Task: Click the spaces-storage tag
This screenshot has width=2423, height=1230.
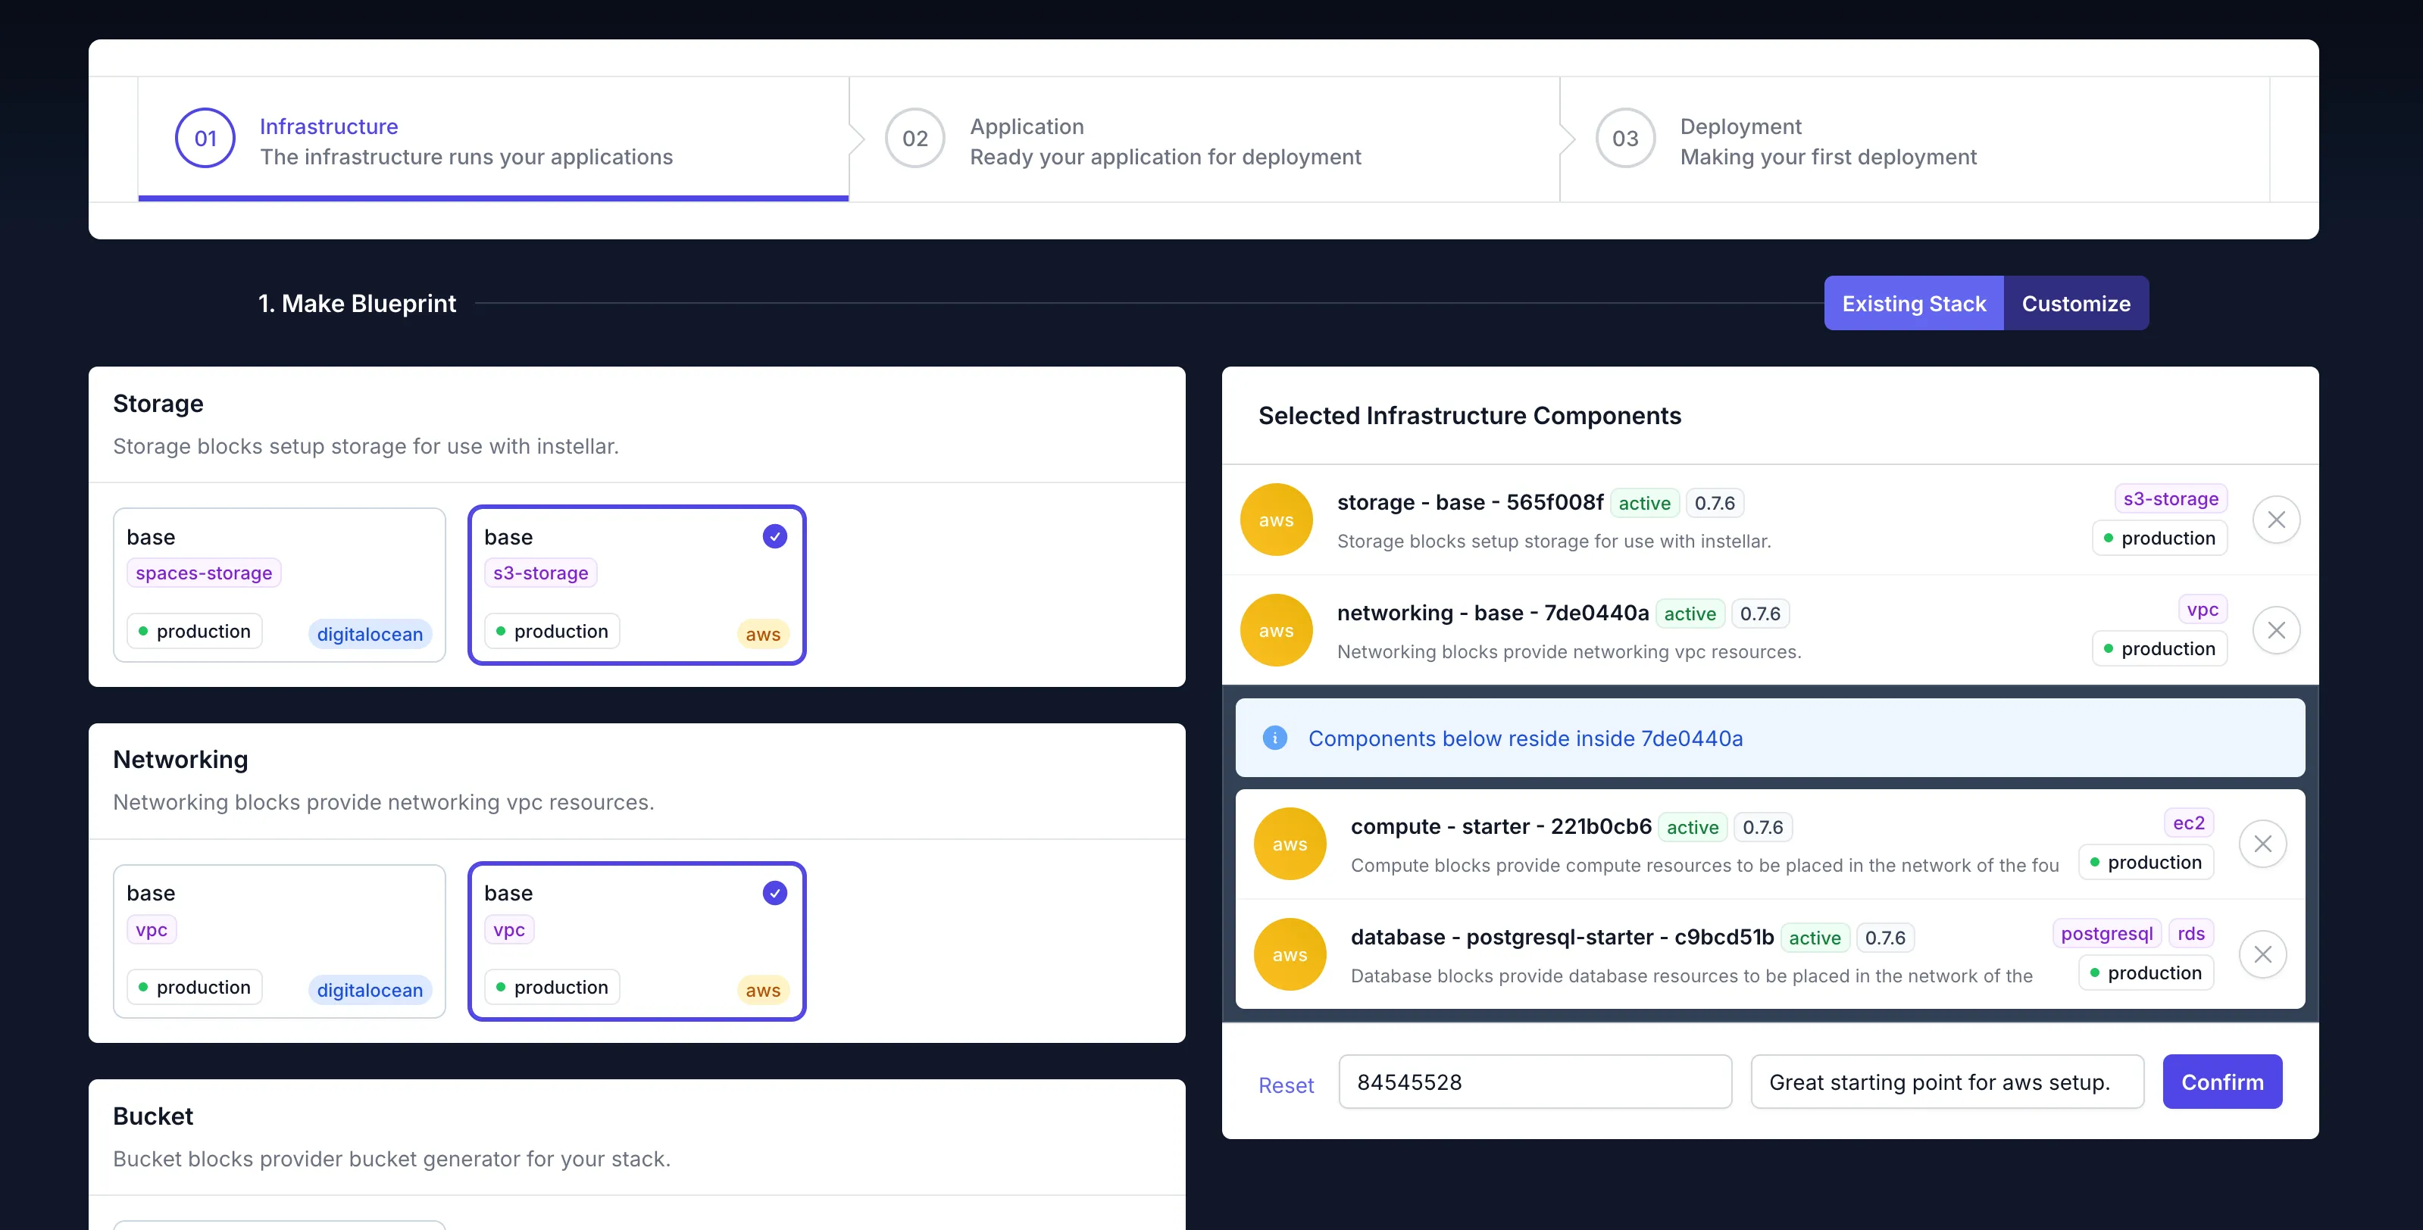Action: coord(204,573)
